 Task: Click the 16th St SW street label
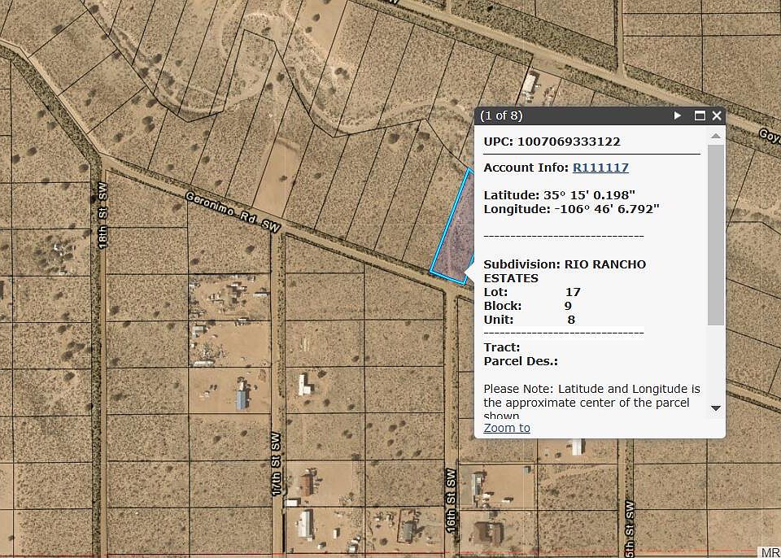click(451, 501)
